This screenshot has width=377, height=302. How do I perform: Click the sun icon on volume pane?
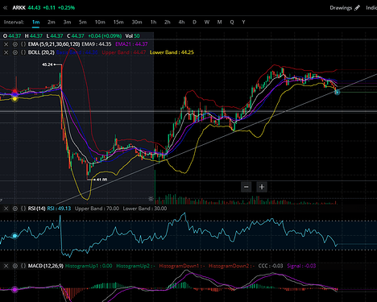pyautogui.click(x=151, y=199)
